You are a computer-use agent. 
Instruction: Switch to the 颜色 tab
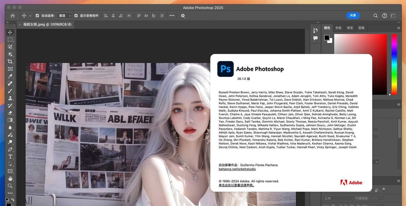point(327,28)
